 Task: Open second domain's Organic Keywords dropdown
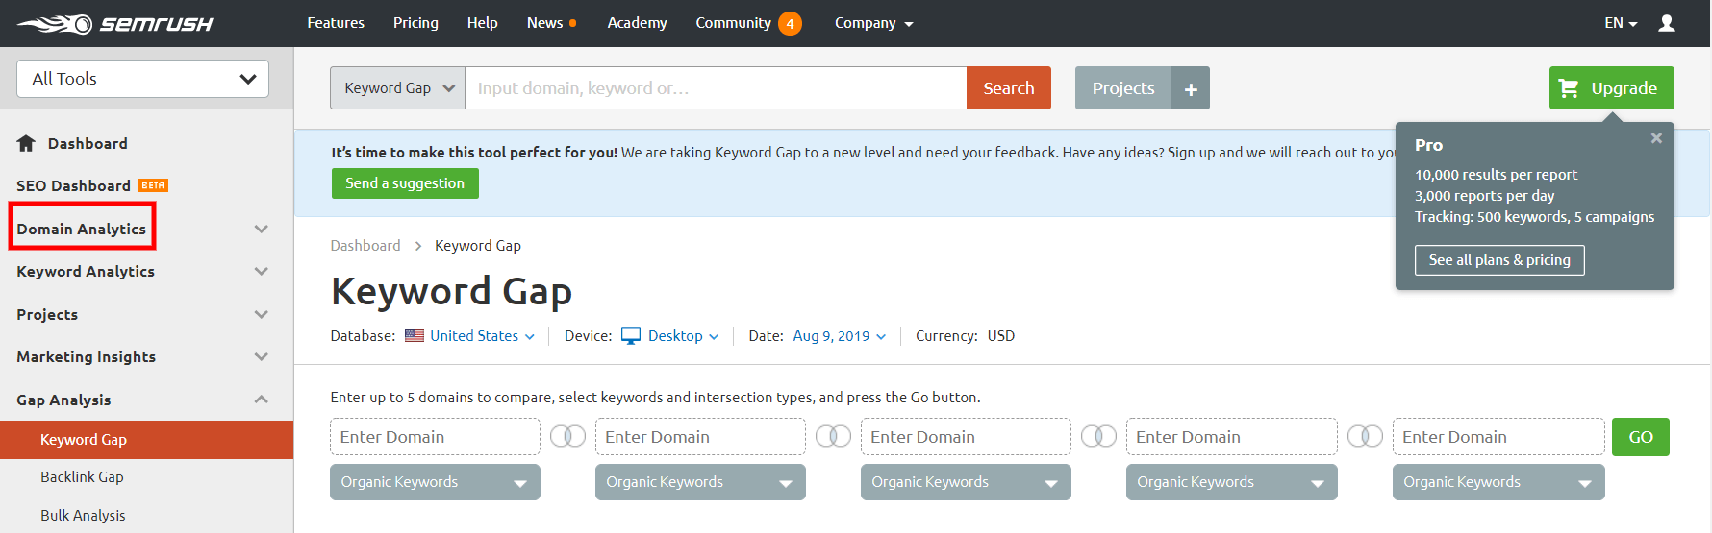coord(700,482)
